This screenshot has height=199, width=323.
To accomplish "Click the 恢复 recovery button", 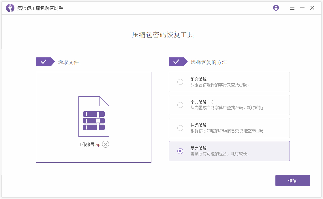I will click(292, 180).
